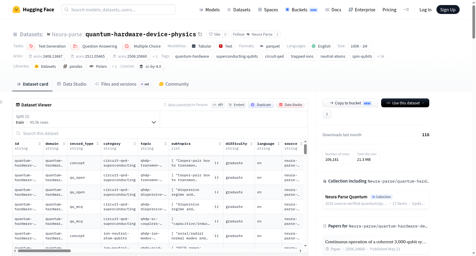The height and width of the screenshot is (256, 476).
Task: Open the Use this dataset dropdown
Action: pos(405,103)
